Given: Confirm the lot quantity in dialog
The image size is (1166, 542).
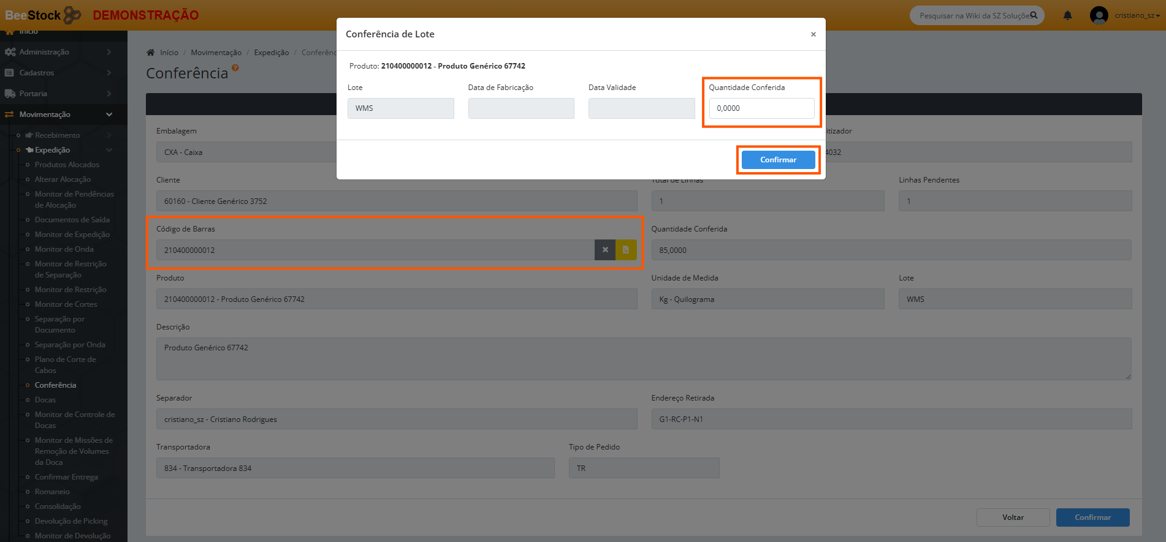Looking at the screenshot, I should coord(778,160).
